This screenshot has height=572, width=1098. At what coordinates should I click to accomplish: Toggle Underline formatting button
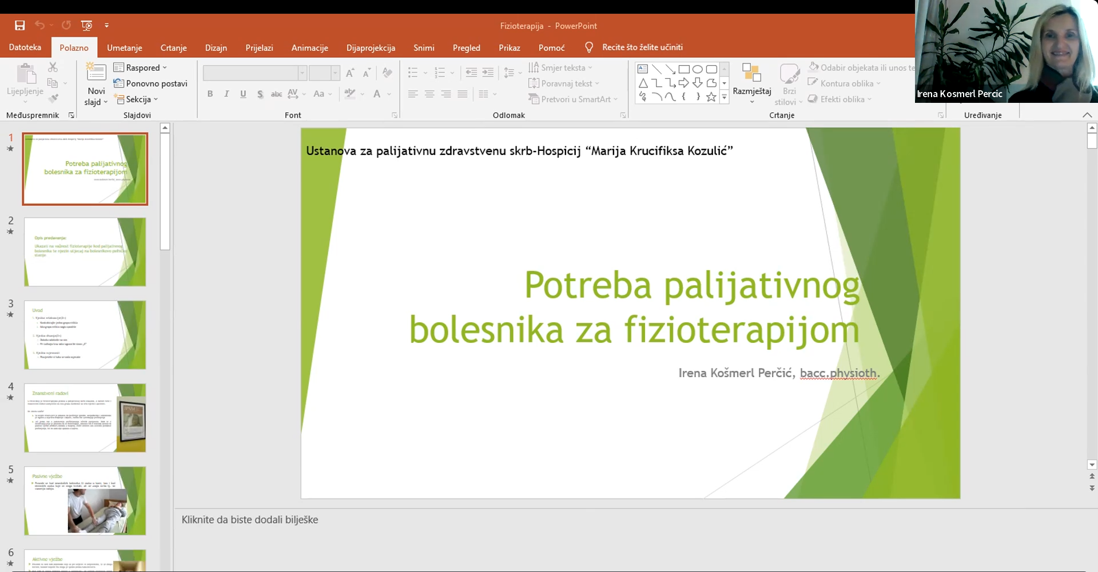[x=243, y=94]
